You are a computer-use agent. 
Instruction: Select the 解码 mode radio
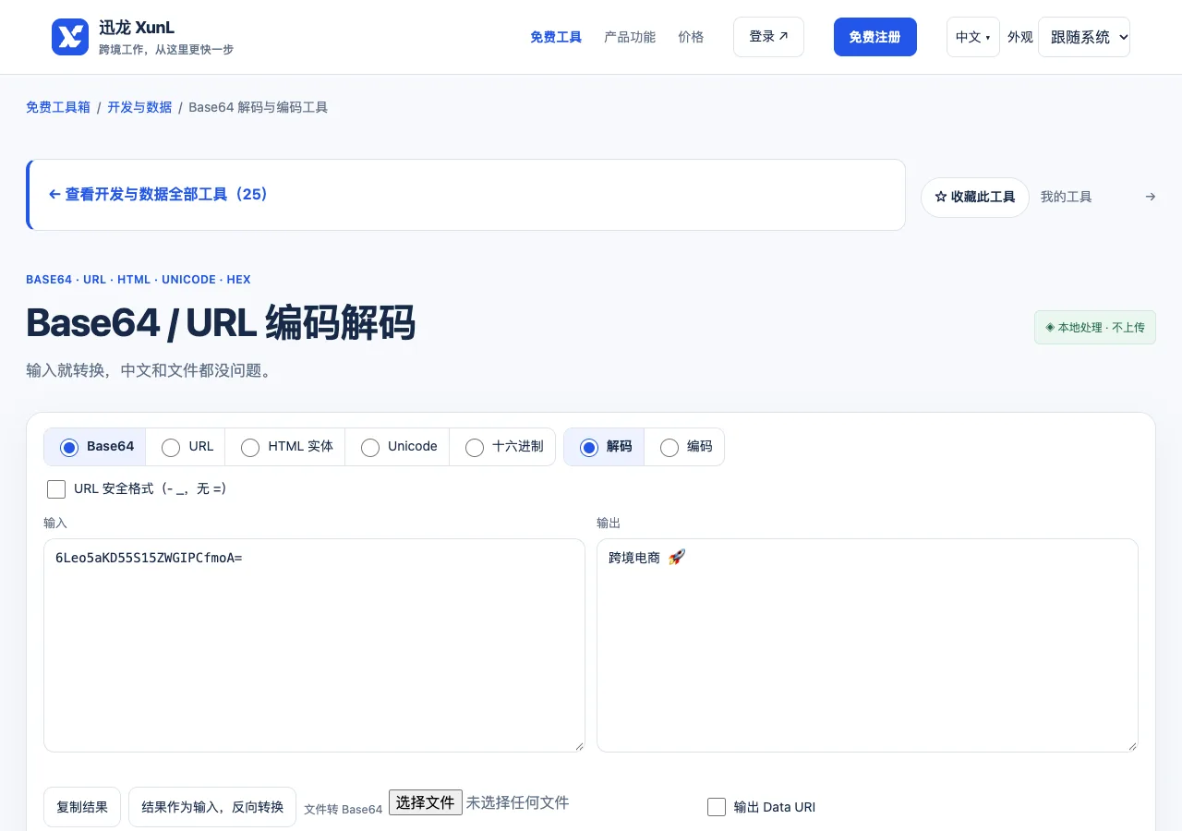(x=589, y=447)
